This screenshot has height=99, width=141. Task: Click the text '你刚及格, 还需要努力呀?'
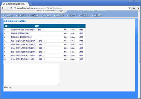click(x=20, y=34)
